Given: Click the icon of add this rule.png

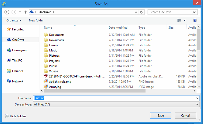Looking at the screenshot, I should tap(46, 82).
